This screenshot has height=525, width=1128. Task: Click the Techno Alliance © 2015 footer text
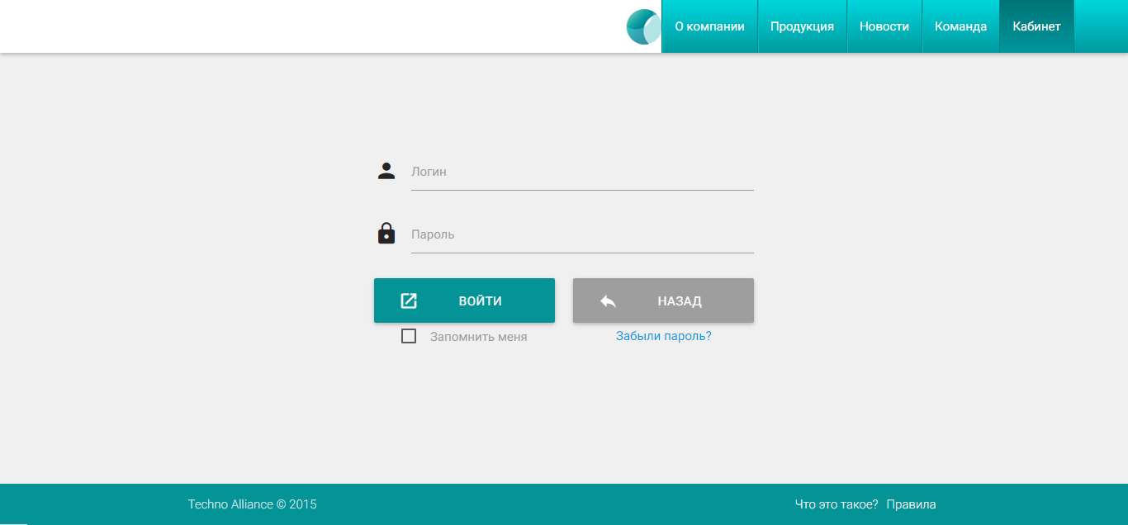(x=252, y=504)
